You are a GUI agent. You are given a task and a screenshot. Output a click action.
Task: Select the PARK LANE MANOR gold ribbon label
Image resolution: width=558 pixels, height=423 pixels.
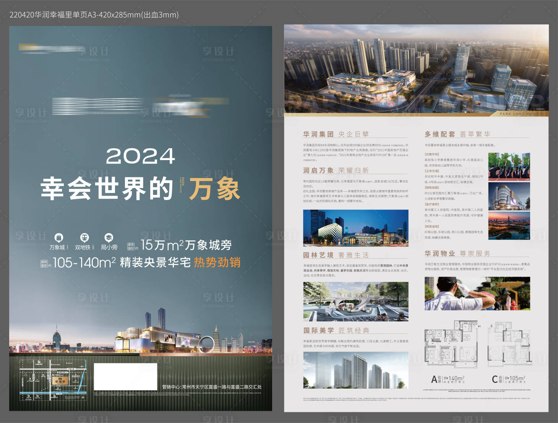click(521, 114)
